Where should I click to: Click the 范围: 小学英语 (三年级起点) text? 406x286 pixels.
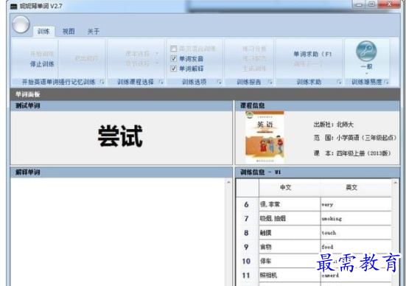pyautogui.click(x=354, y=138)
